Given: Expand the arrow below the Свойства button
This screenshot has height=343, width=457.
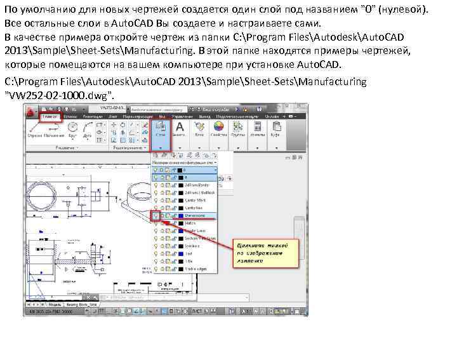Looking at the screenshot, I should click(x=218, y=148).
